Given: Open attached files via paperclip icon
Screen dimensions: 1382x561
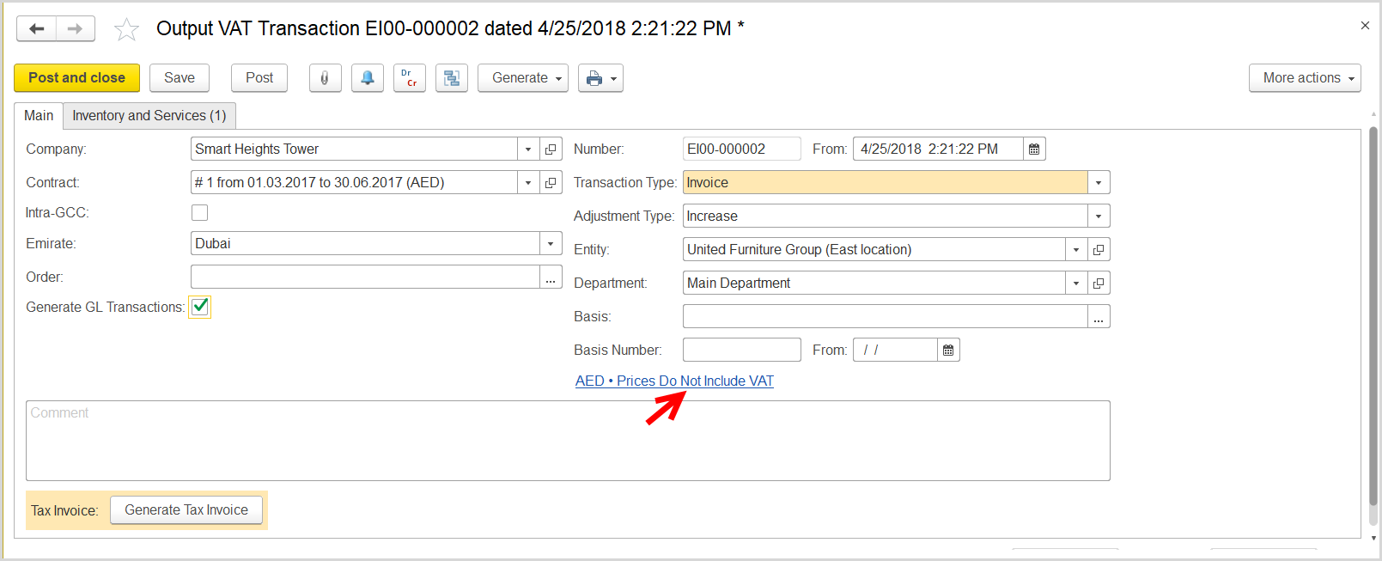Looking at the screenshot, I should 325,78.
